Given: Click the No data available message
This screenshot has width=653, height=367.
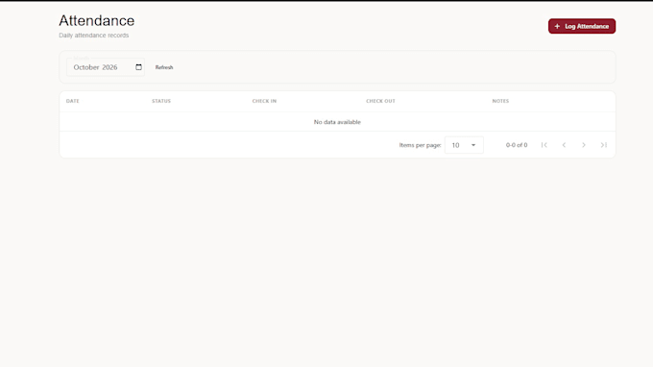Looking at the screenshot, I should click(x=337, y=122).
